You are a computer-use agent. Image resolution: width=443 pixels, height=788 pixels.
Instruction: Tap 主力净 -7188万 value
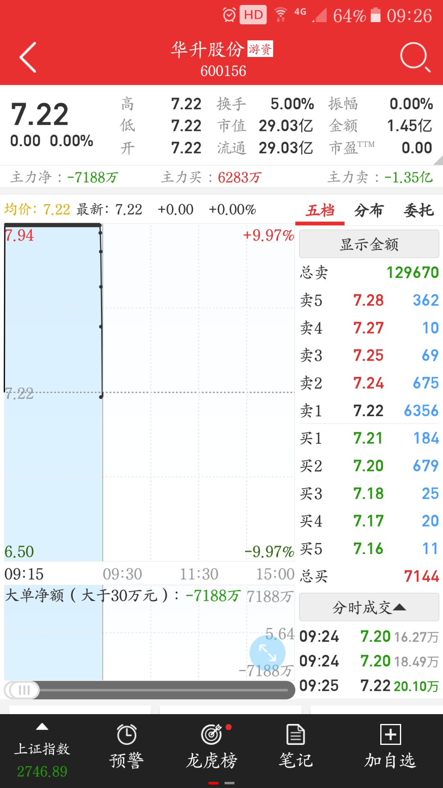pyautogui.click(x=93, y=177)
